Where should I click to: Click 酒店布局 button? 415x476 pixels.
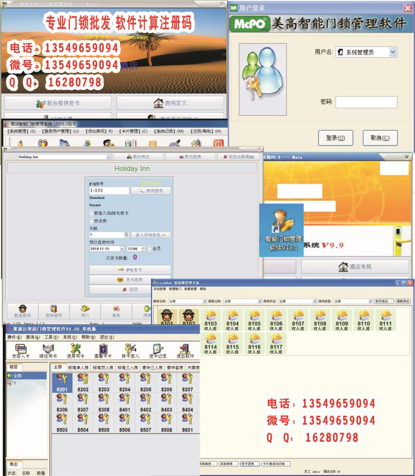coord(355,267)
